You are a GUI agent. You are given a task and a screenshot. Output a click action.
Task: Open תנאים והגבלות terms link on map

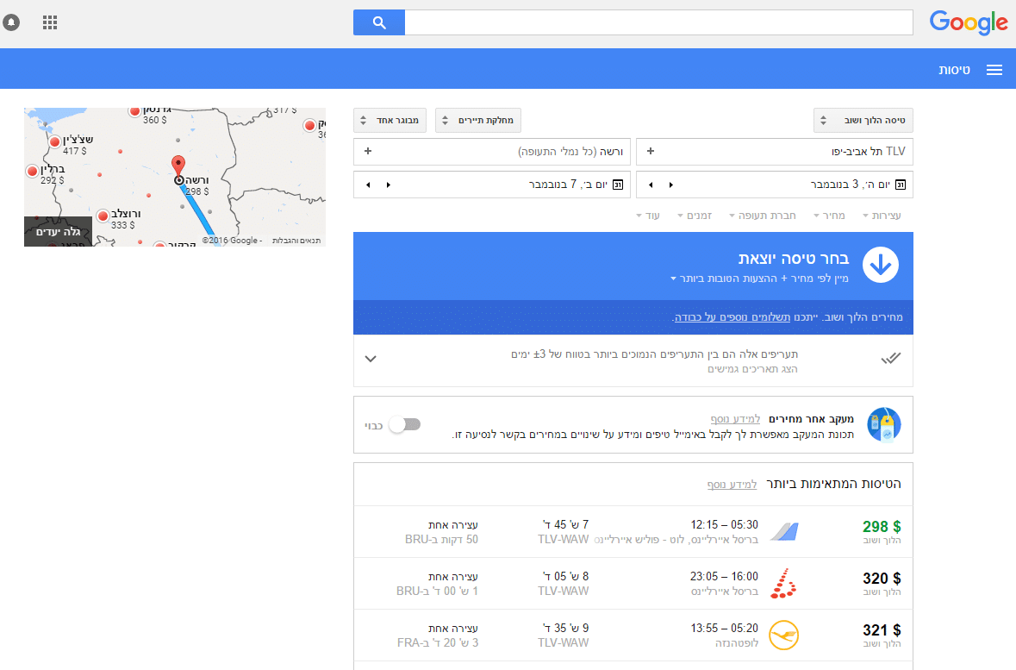(296, 241)
